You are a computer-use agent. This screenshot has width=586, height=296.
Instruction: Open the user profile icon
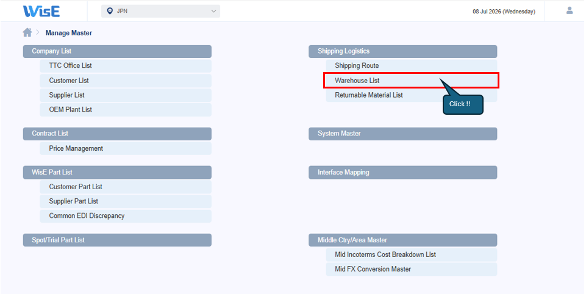point(569,10)
